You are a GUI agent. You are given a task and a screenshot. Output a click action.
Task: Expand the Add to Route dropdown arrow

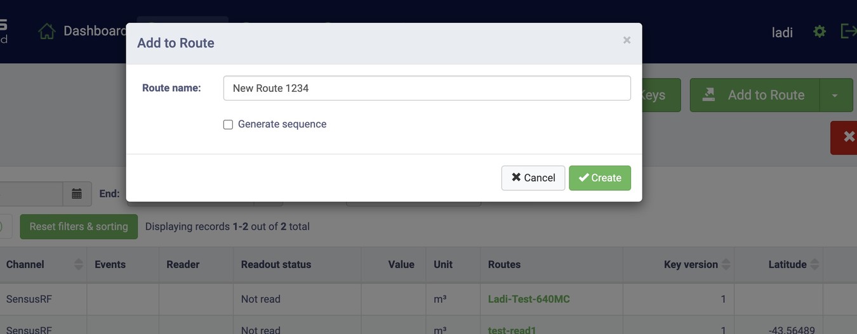click(835, 96)
